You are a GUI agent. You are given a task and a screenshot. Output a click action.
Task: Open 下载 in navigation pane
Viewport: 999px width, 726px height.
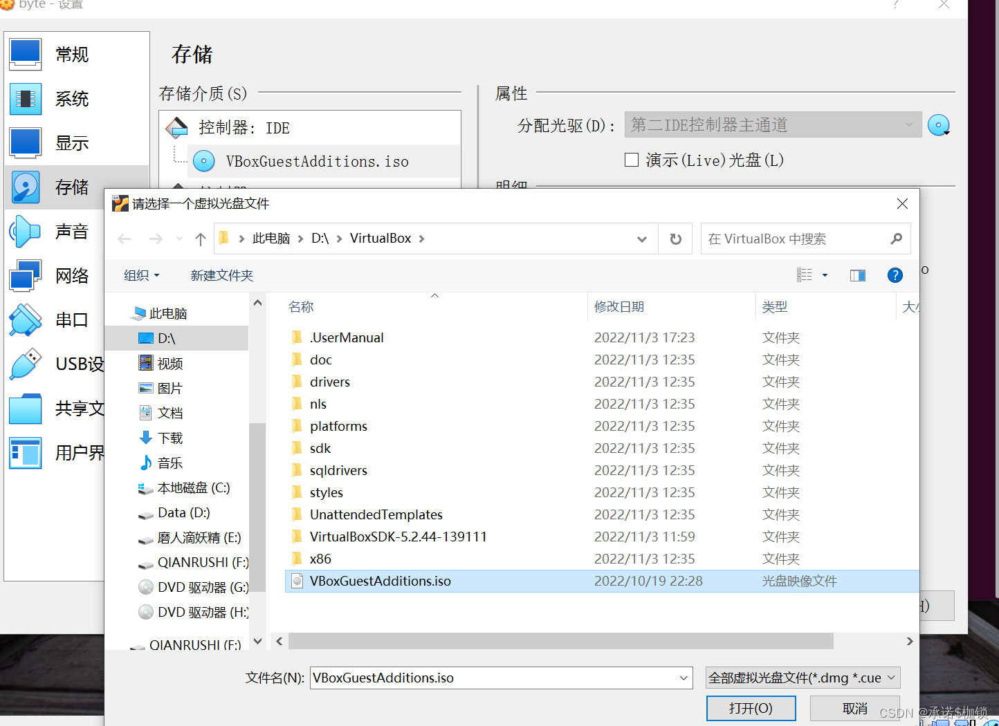point(169,438)
